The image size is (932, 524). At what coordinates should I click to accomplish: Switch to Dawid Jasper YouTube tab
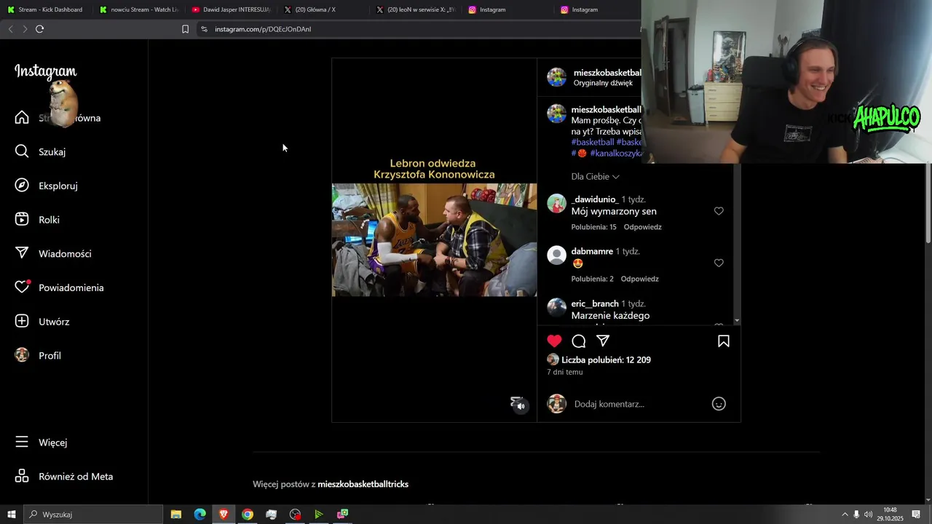tap(231, 9)
